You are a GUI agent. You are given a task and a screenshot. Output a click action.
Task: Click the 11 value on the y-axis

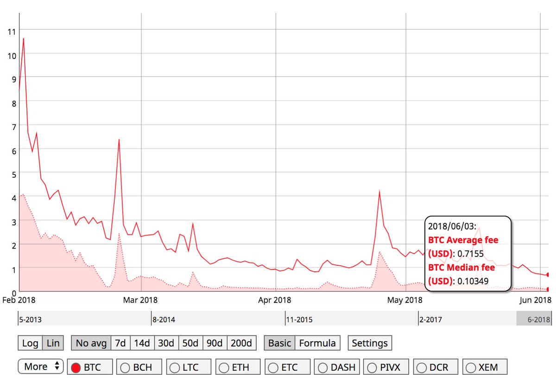12,32
